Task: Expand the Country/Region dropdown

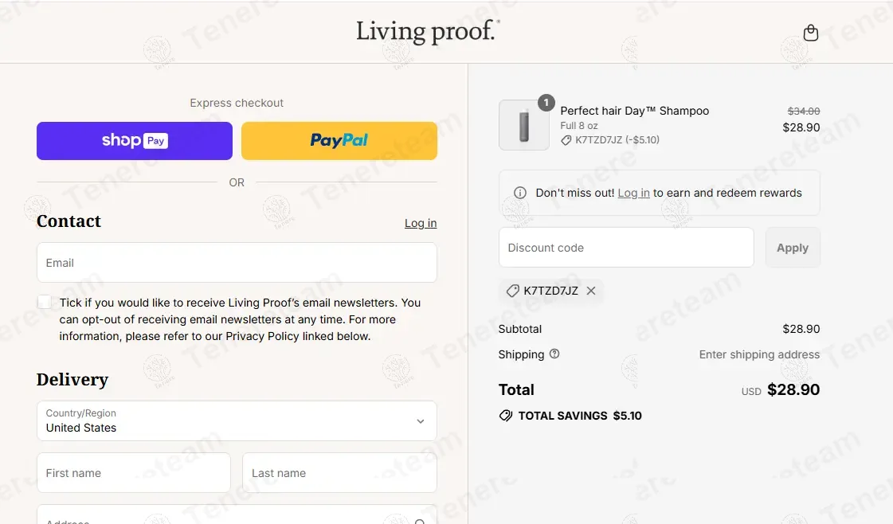Action: [x=237, y=420]
